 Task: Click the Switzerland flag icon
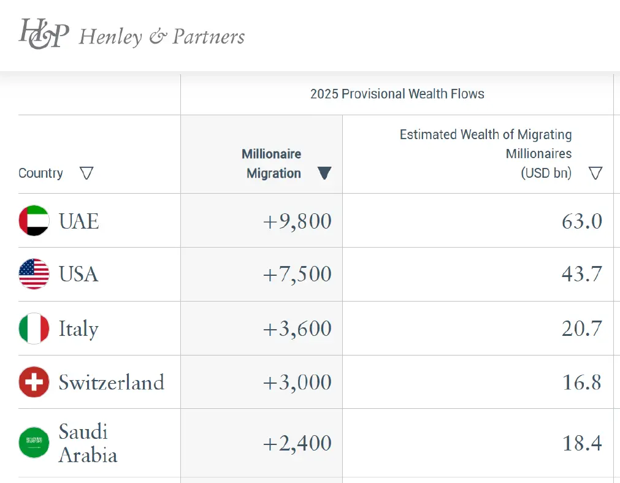[x=34, y=382]
